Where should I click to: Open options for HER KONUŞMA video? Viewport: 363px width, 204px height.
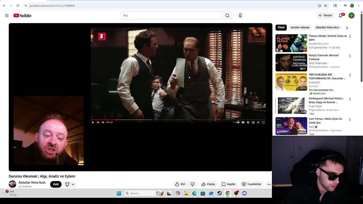[x=350, y=75]
